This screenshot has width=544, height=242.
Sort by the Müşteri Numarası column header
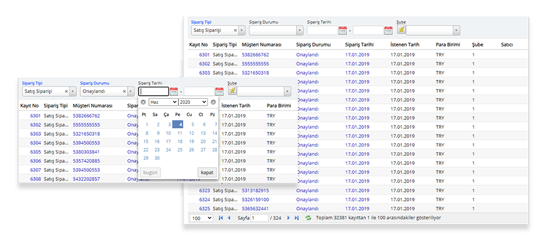261,44
